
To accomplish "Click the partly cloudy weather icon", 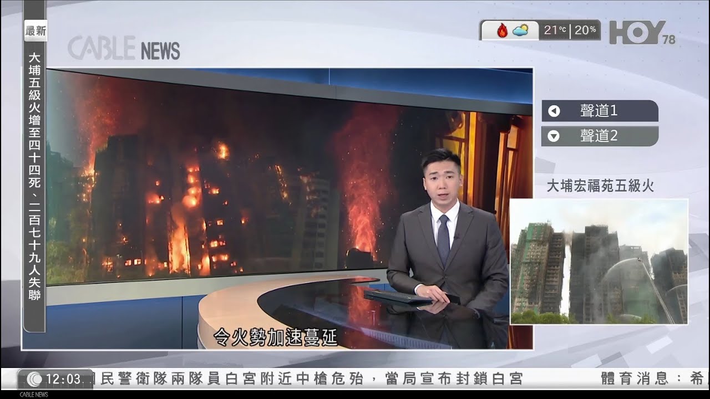I will point(521,30).
